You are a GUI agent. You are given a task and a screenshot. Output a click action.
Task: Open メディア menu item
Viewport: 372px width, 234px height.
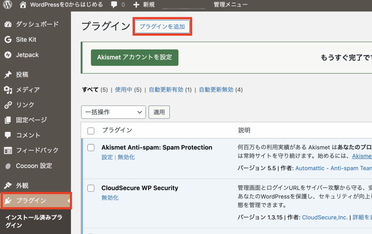point(28,90)
